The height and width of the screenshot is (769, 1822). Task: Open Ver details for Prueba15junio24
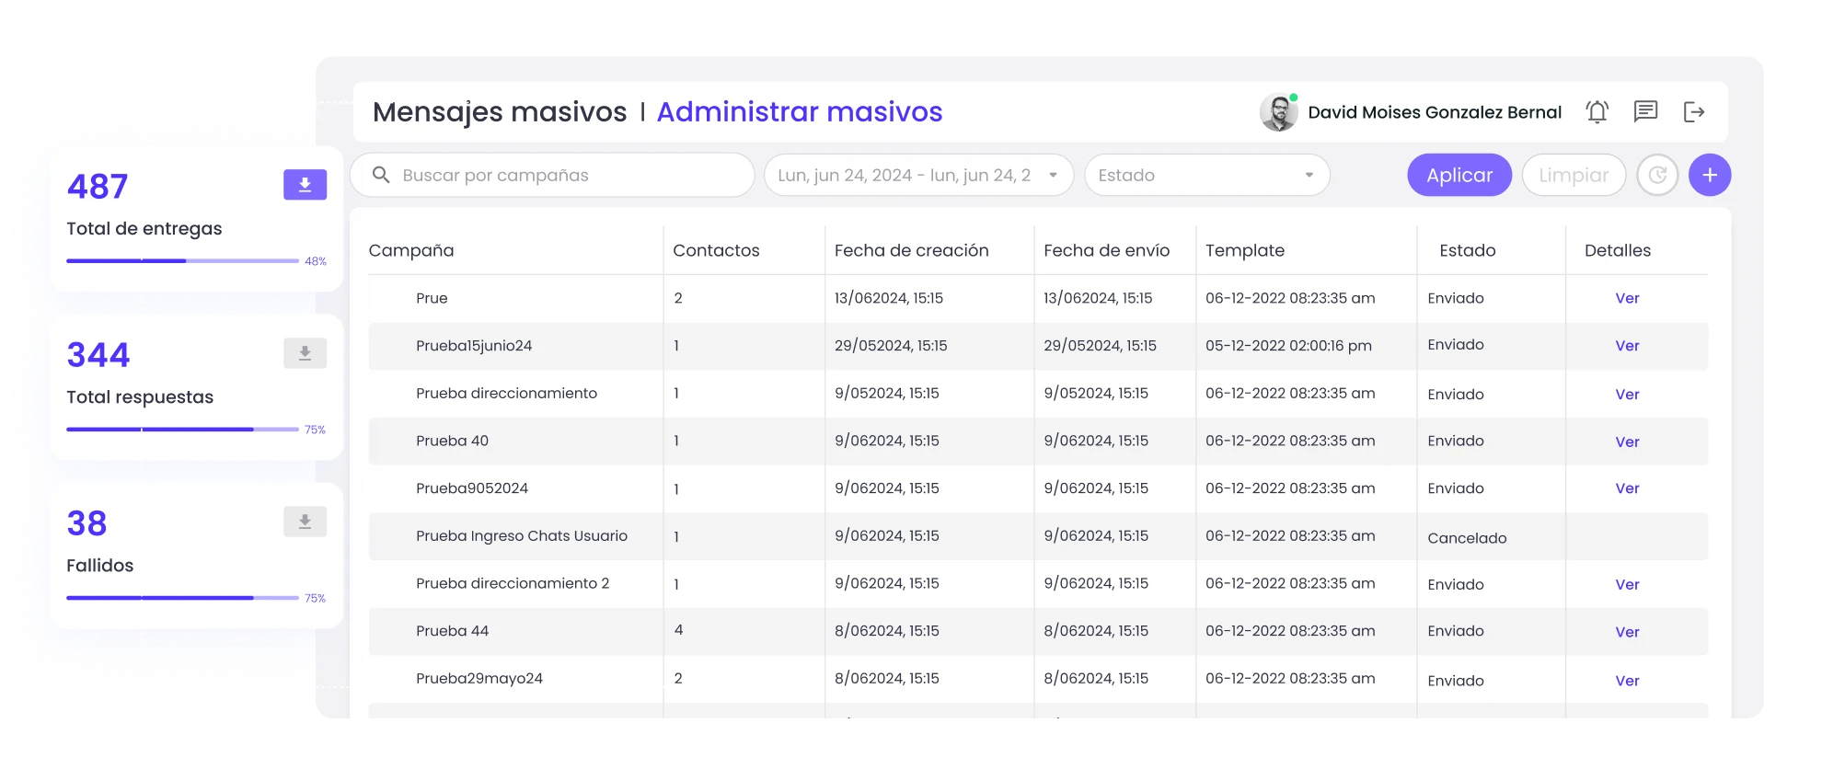(x=1627, y=346)
